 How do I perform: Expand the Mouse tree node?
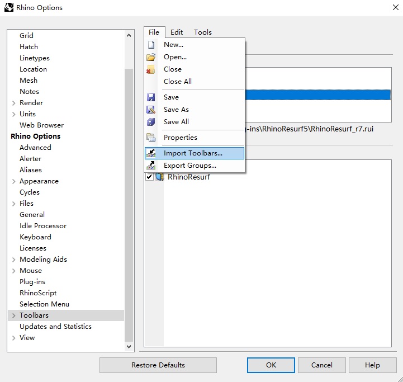coord(13,271)
